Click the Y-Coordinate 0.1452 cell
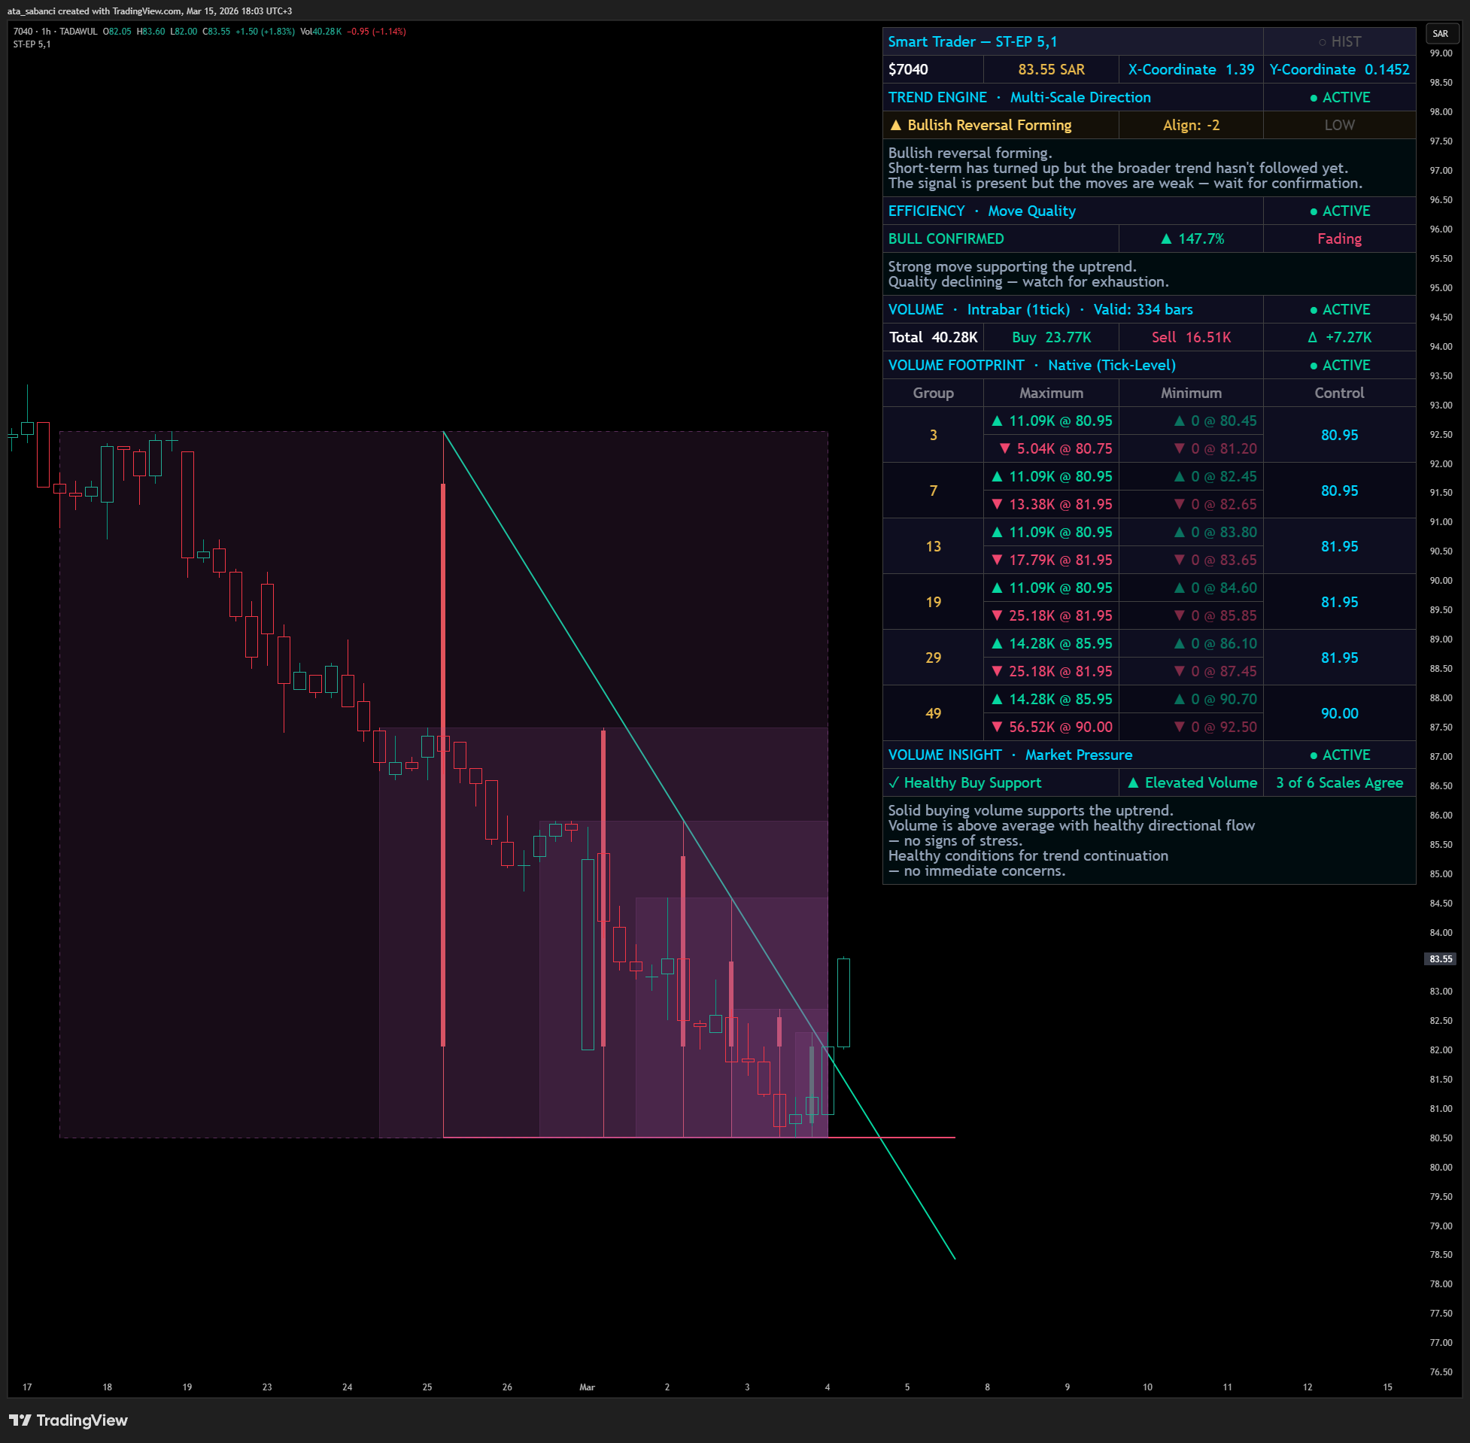The width and height of the screenshot is (1470, 1443). point(1339,69)
